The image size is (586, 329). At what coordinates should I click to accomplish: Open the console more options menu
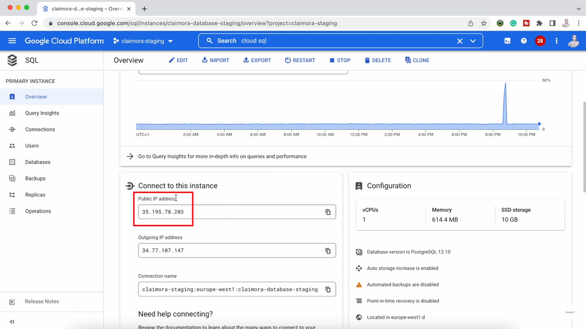click(557, 41)
